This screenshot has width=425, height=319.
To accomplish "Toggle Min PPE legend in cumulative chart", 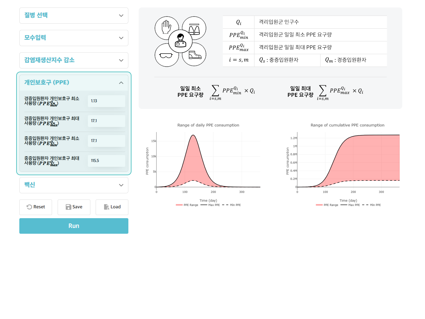I will pos(371,205).
